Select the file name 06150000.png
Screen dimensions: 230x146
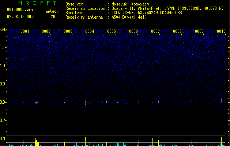coord(20,9)
